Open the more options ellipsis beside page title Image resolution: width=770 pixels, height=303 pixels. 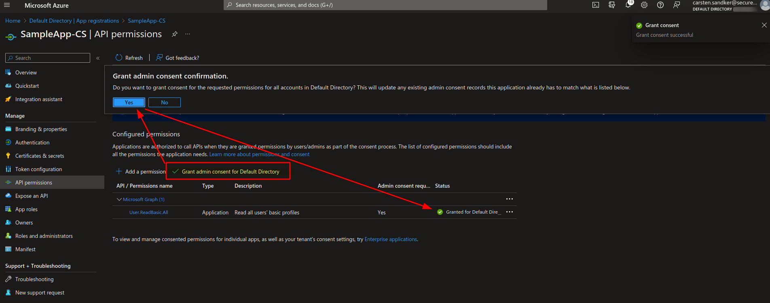point(188,34)
